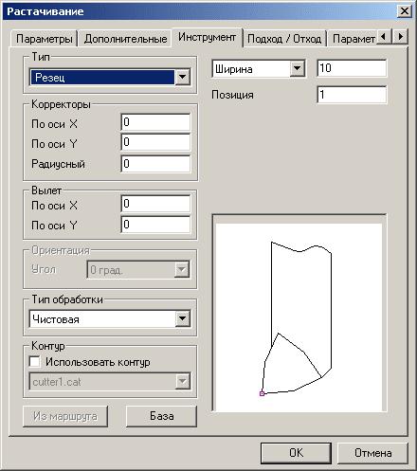
Task: Cancel the dialog with Отмена
Action: coord(372,453)
